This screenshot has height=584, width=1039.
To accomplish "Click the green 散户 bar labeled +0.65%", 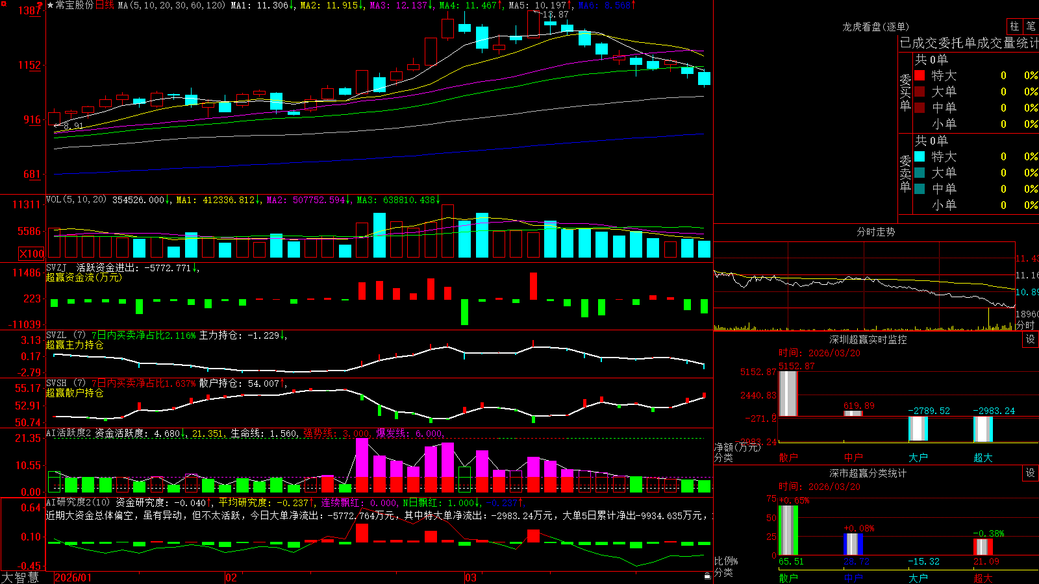I will 788,530.
